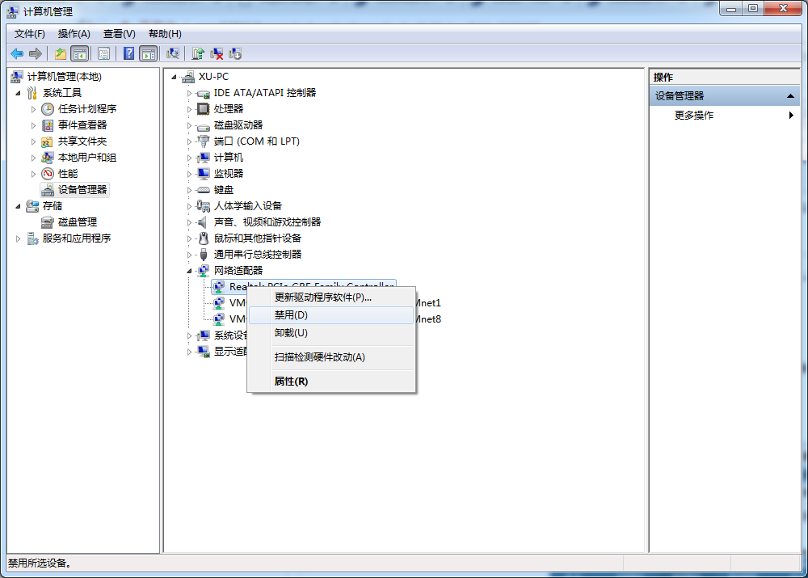This screenshot has height=578, width=808.
Task: Select 磁盘管理 in the left tree
Action: point(78,222)
